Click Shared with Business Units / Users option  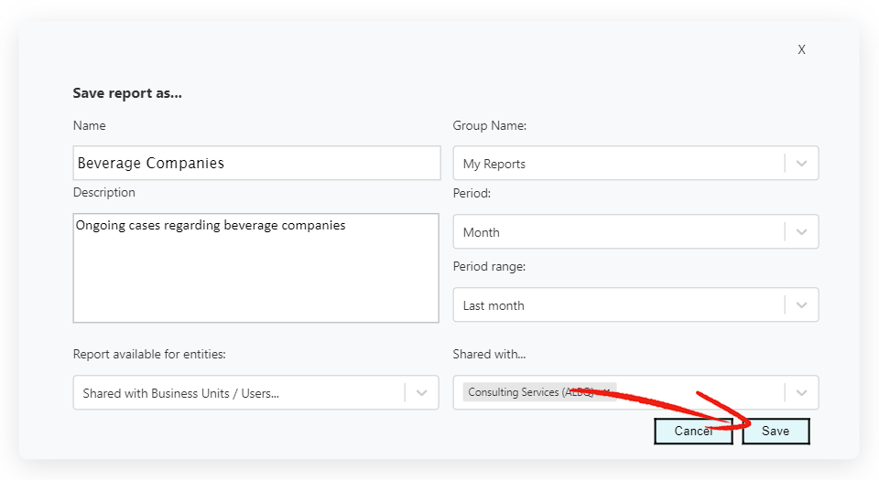pyautogui.click(x=181, y=394)
